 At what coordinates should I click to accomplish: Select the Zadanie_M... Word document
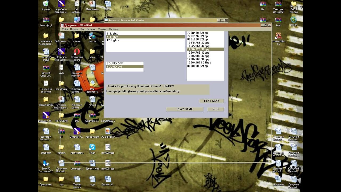click(x=108, y=179)
